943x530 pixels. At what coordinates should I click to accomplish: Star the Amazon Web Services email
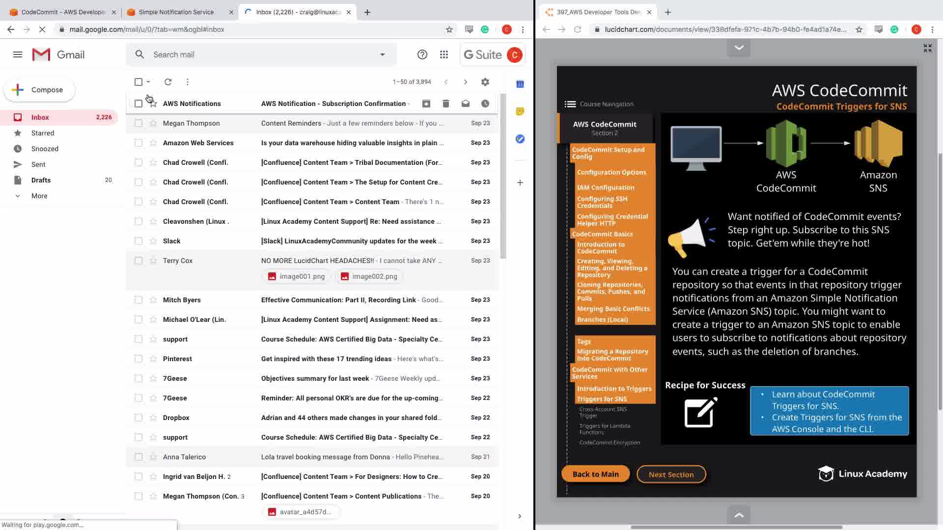[153, 143]
